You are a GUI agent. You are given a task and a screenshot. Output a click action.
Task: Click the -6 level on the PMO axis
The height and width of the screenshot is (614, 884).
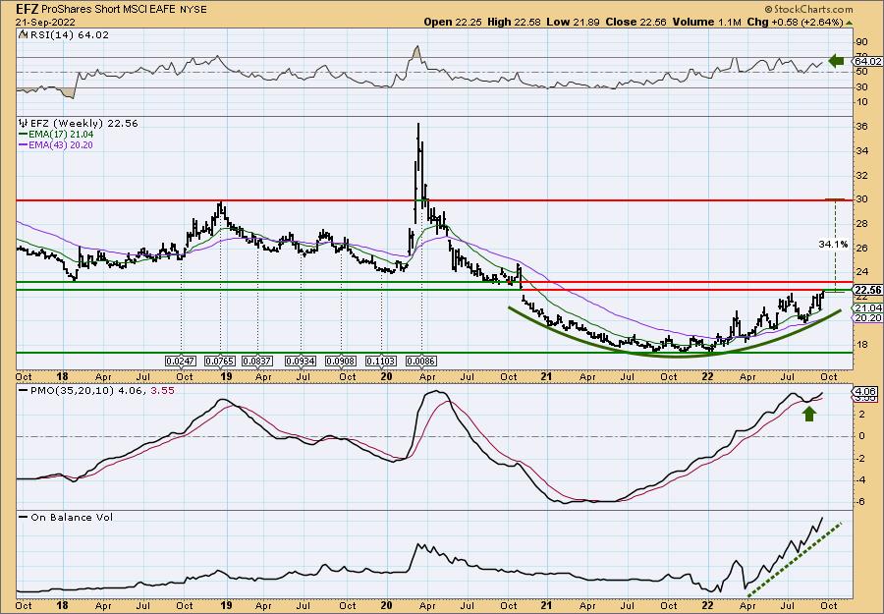(862, 502)
